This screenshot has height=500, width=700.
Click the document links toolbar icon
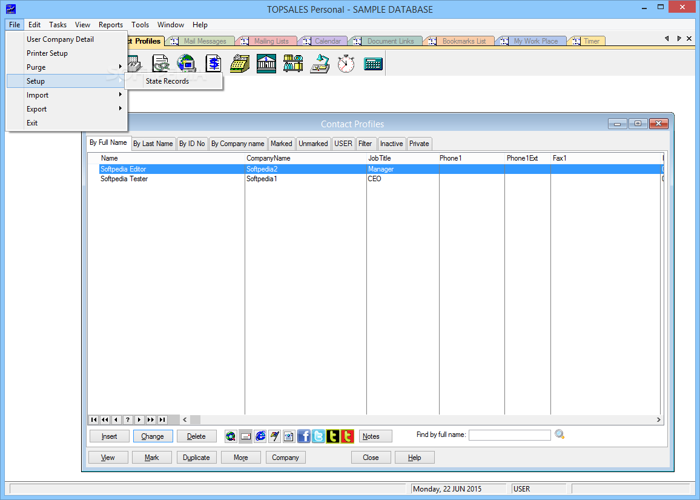(x=160, y=64)
